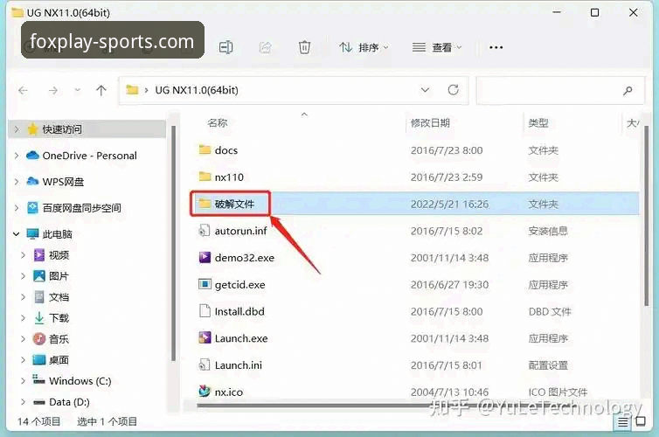Expand the 快速访问 tree node
659x437 pixels.
17,129
